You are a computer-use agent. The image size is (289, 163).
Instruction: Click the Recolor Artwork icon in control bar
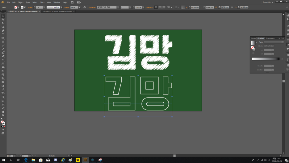click(84, 7)
